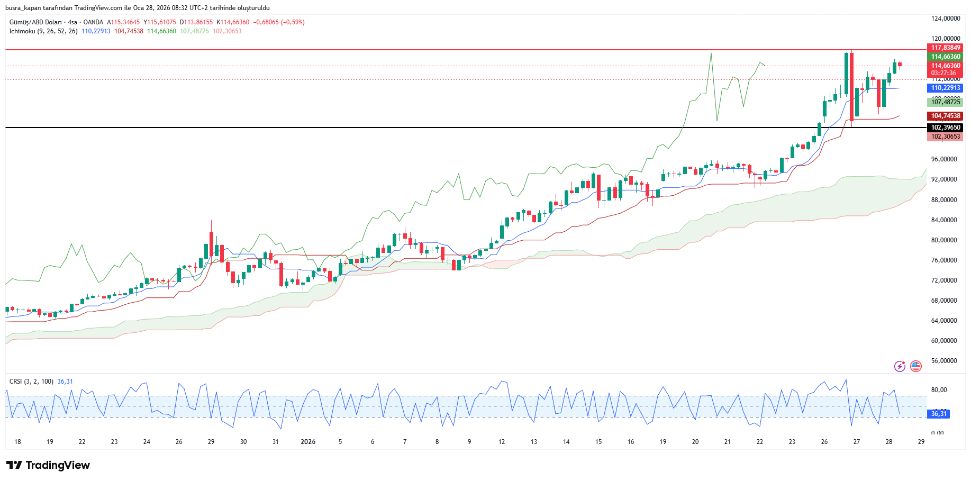Click the dark red 104,74538 axis label
Screen dimensions: 971x481
point(945,116)
